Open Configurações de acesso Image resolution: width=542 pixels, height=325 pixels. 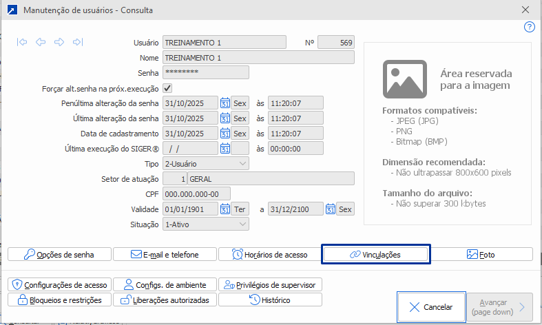click(x=59, y=284)
